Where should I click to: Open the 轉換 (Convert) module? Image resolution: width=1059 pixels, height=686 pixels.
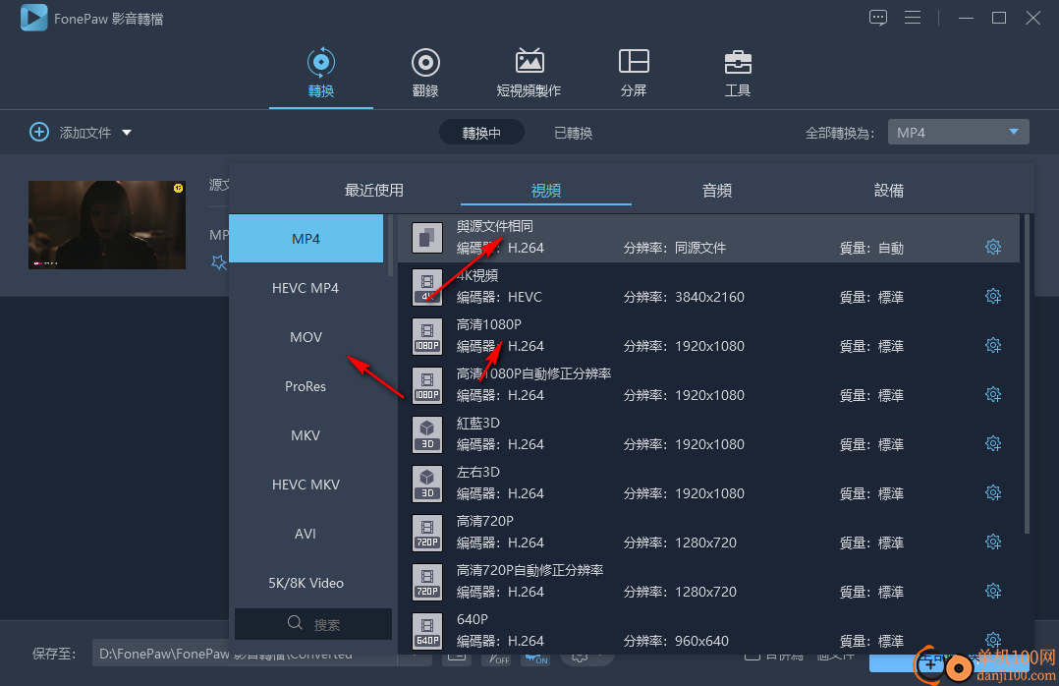click(321, 73)
